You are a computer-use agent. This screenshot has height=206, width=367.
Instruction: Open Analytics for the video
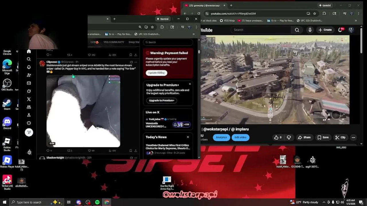[x=221, y=137]
